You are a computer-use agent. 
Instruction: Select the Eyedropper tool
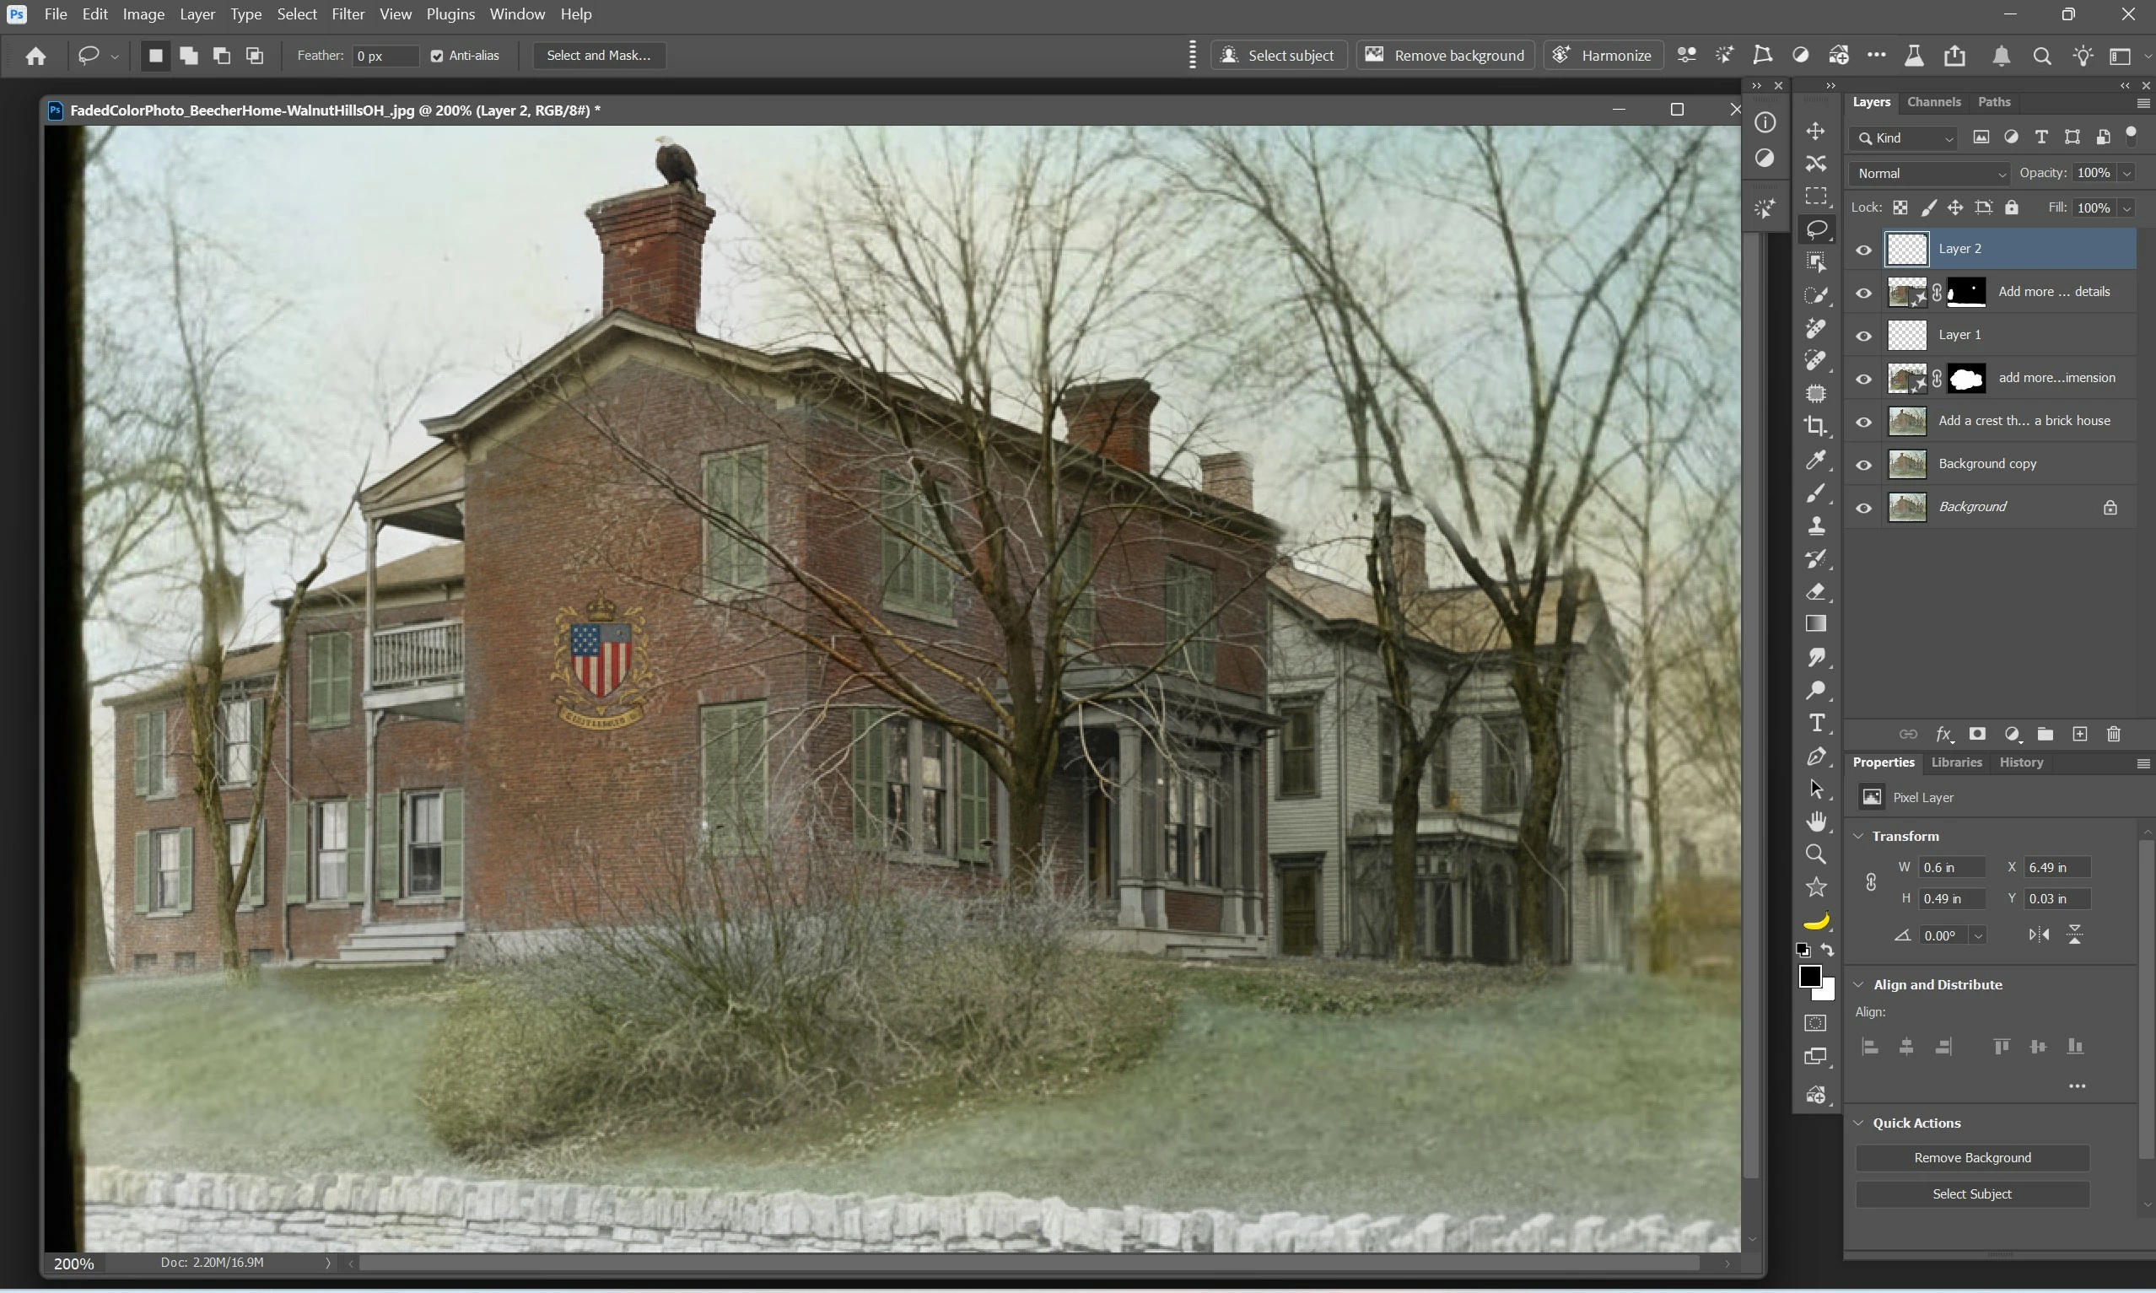(1815, 459)
